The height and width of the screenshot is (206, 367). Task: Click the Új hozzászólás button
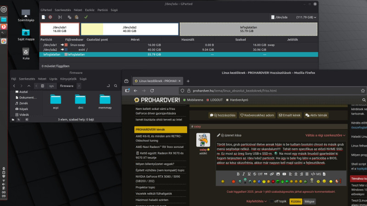click(x=222, y=115)
